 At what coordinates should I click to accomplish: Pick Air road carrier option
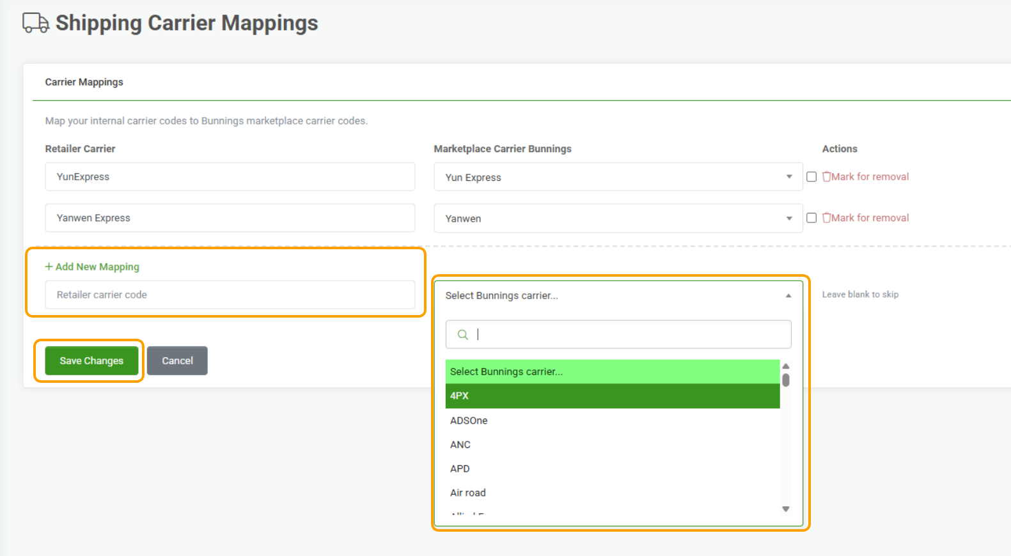(x=613, y=493)
